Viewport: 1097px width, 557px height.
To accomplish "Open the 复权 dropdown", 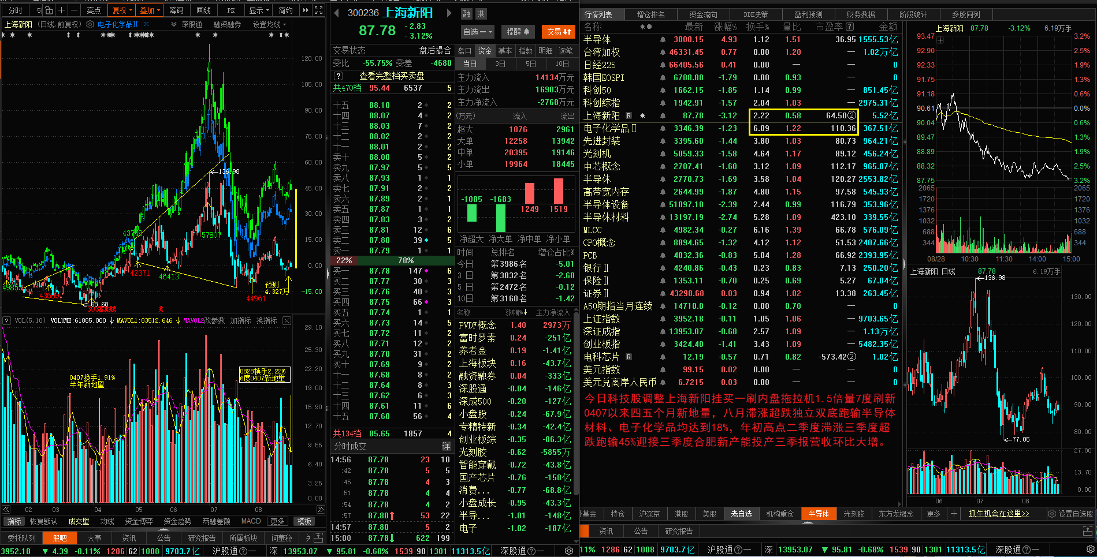I will coord(122,10).
